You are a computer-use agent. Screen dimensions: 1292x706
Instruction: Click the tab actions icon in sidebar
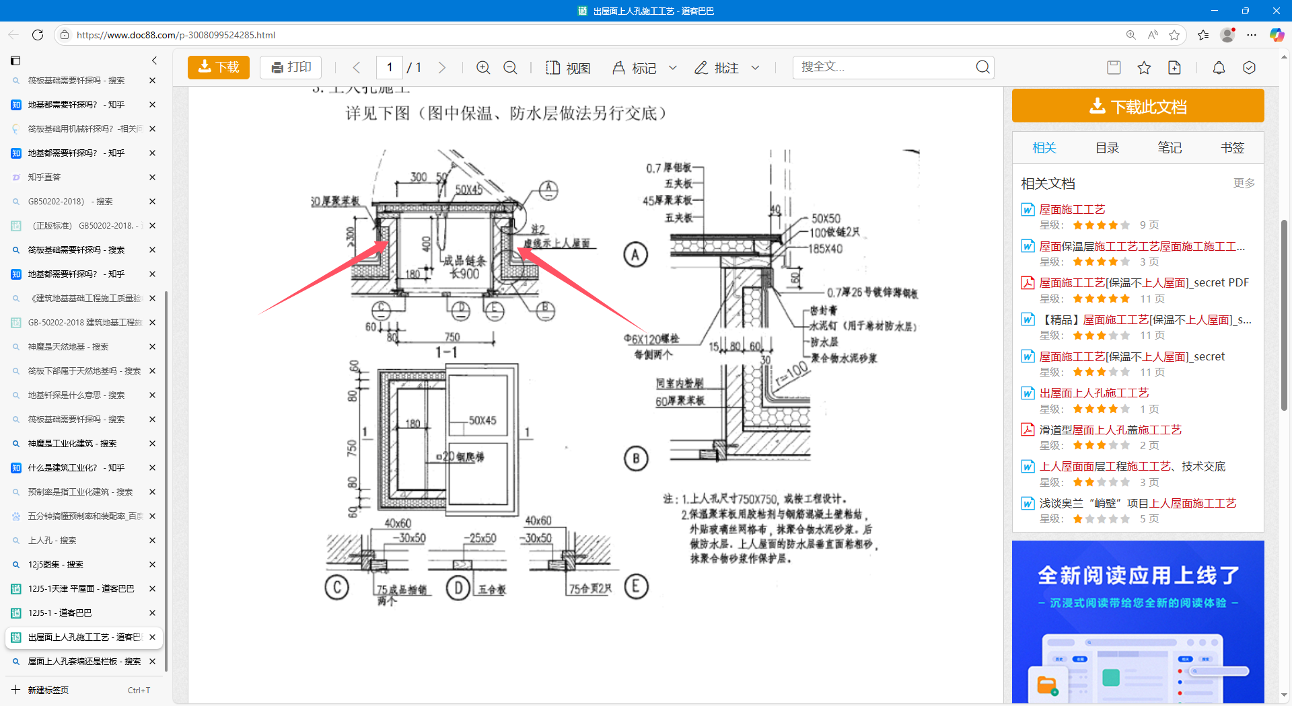click(15, 61)
